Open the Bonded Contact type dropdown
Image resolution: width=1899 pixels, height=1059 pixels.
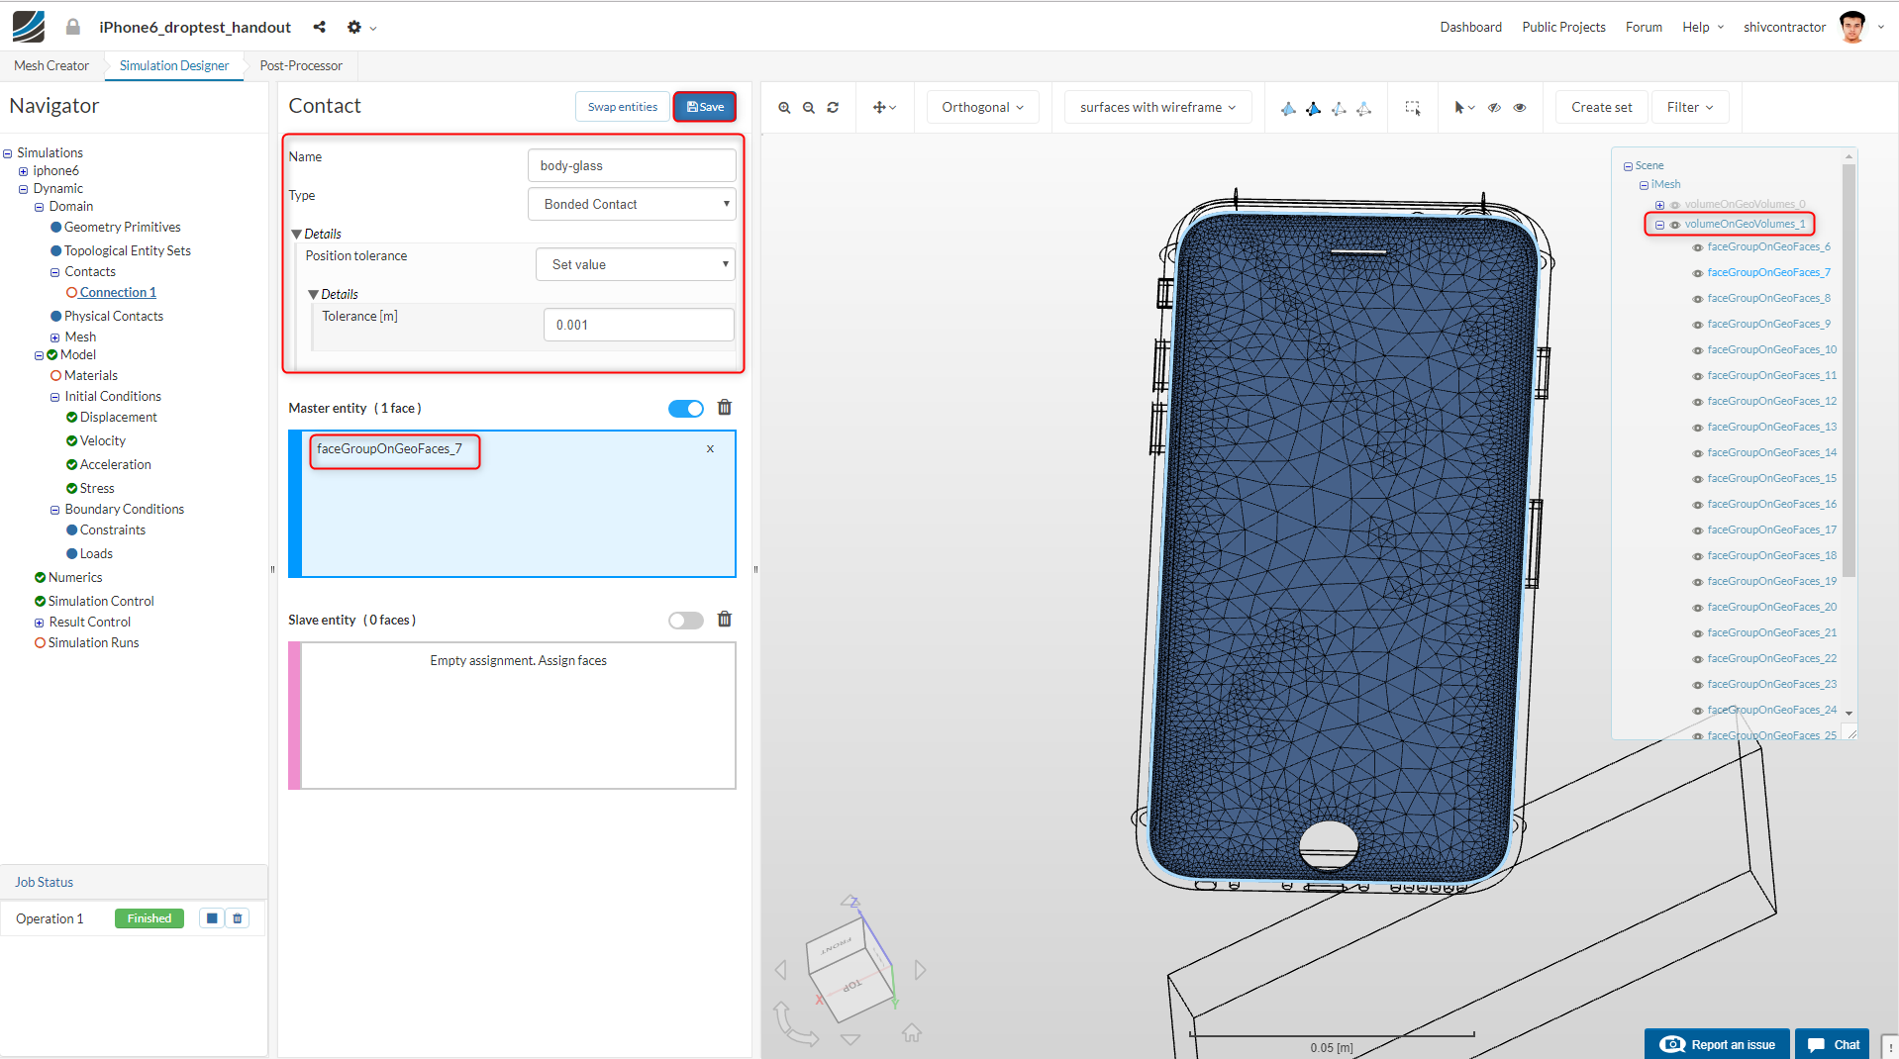pos(632,205)
